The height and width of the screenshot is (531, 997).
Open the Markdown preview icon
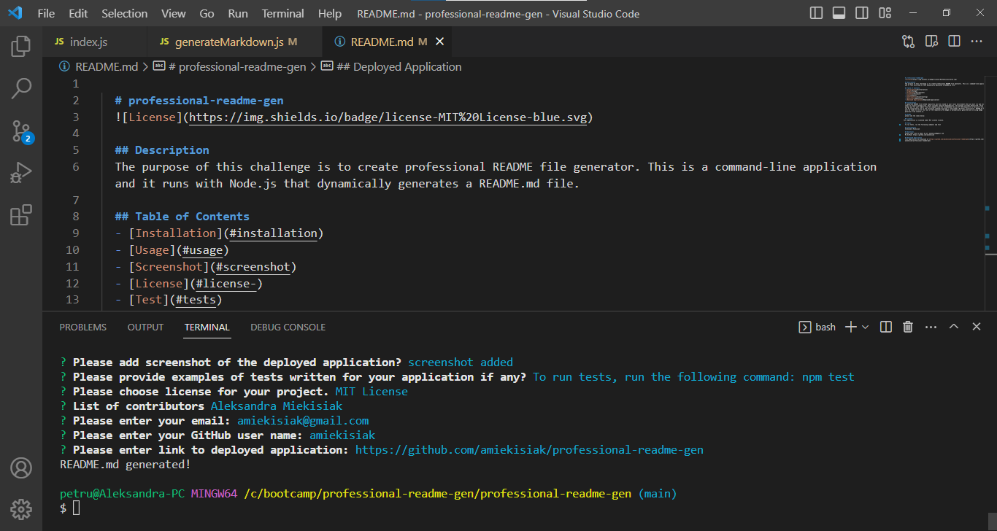pos(931,42)
